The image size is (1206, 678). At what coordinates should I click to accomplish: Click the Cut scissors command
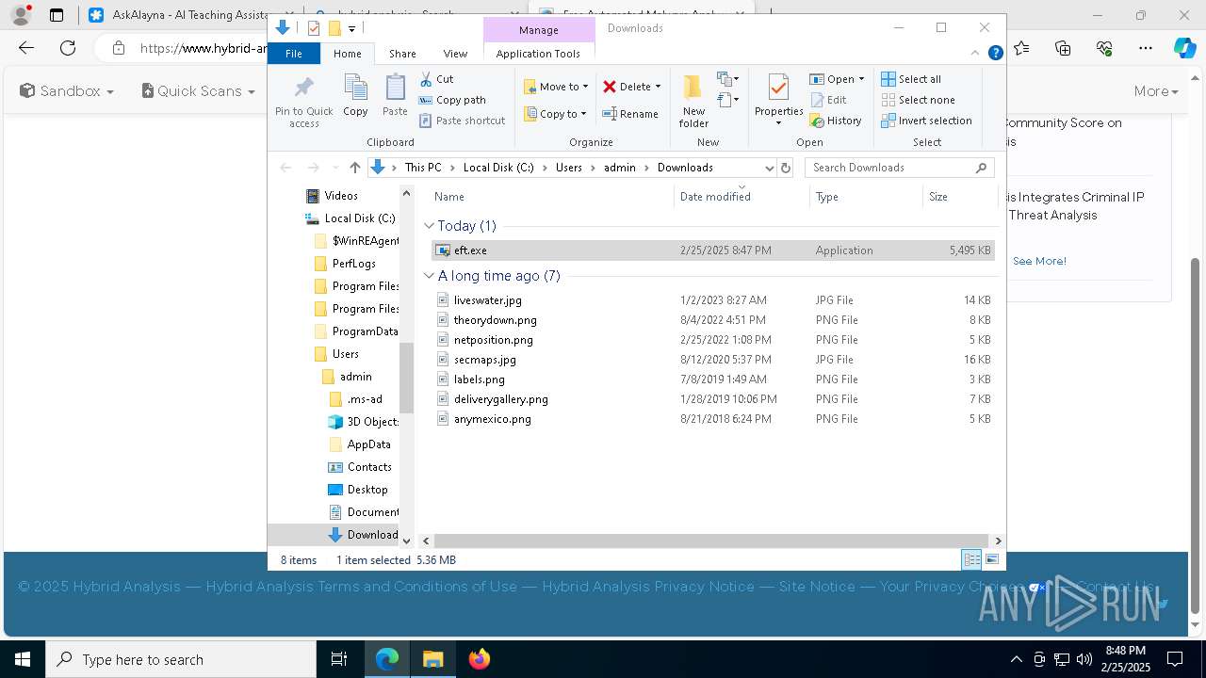[436, 79]
